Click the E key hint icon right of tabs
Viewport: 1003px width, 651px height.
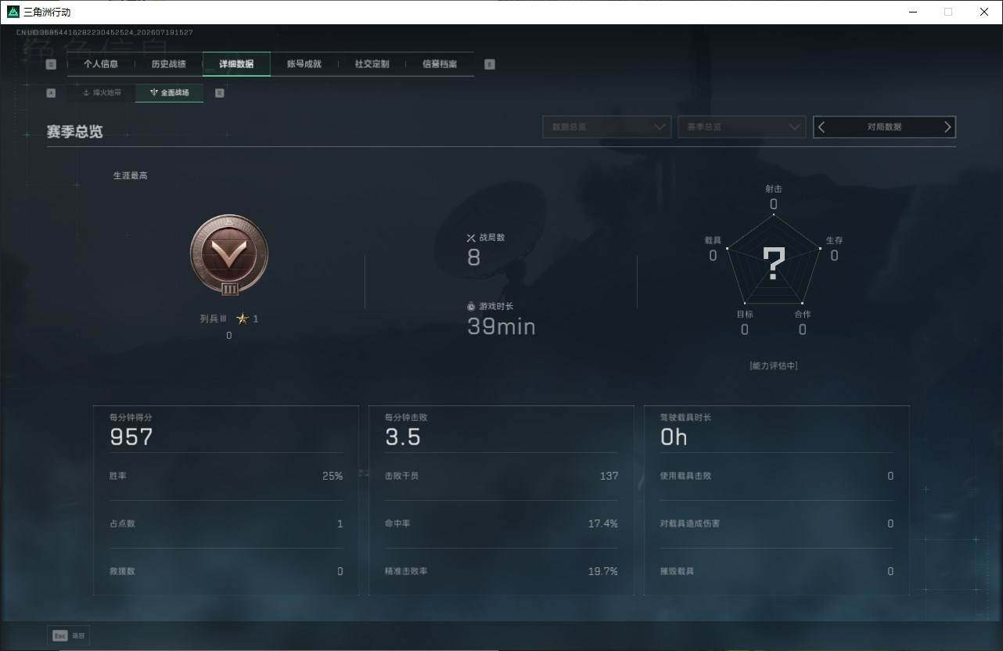click(x=490, y=64)
